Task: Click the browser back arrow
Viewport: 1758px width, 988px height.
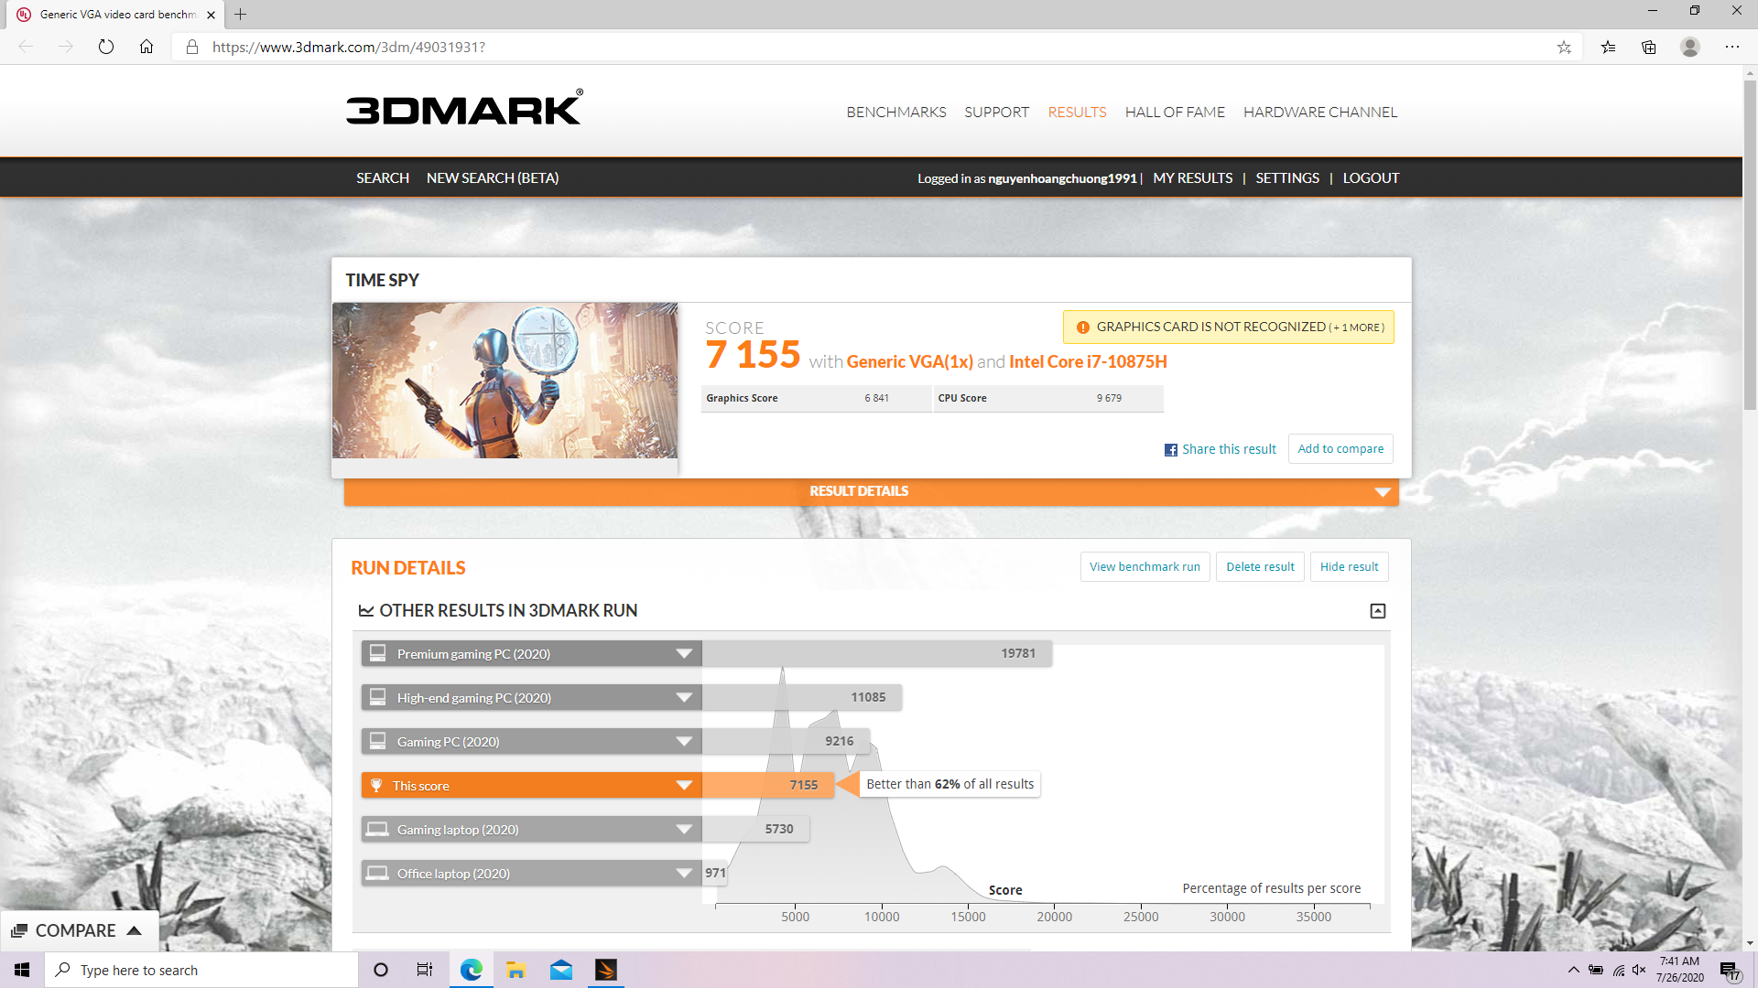Action: click(26, 47)
